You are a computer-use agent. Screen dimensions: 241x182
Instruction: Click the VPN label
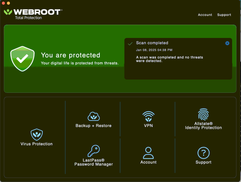148,126
